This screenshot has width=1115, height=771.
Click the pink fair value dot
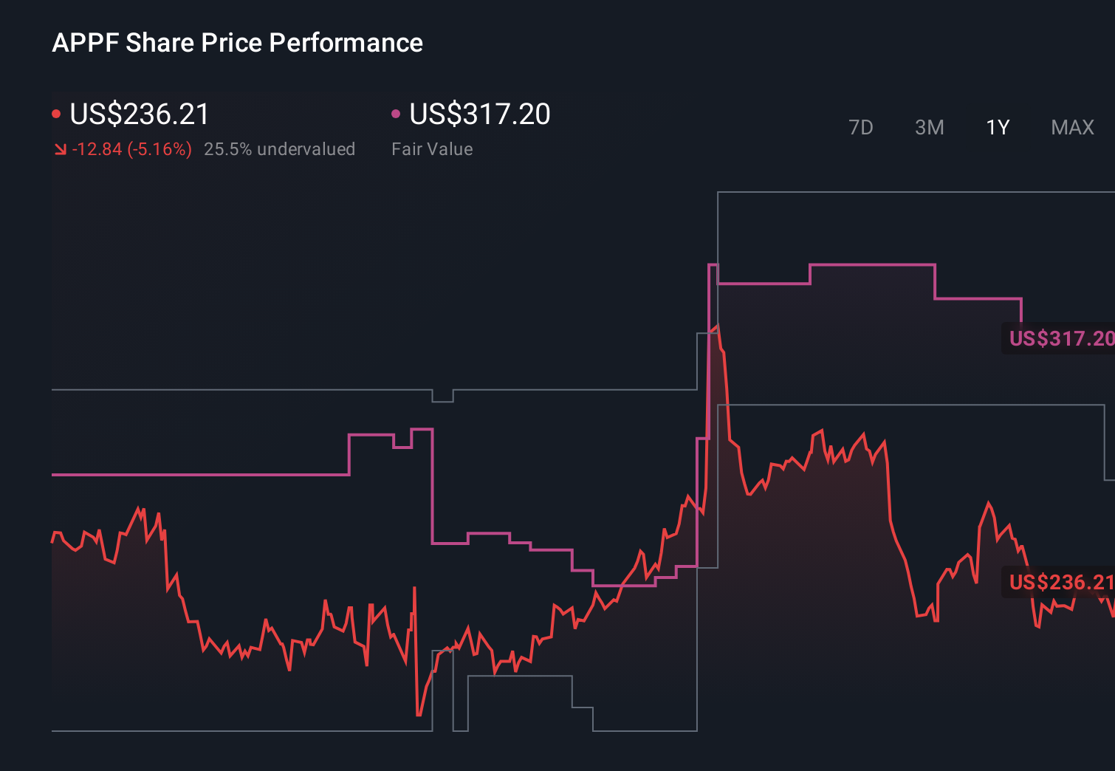coord(396,114)
